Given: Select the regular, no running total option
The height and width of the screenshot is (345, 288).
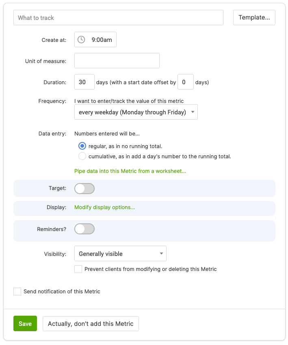Looking at the screenshot, I should [82, 146].
